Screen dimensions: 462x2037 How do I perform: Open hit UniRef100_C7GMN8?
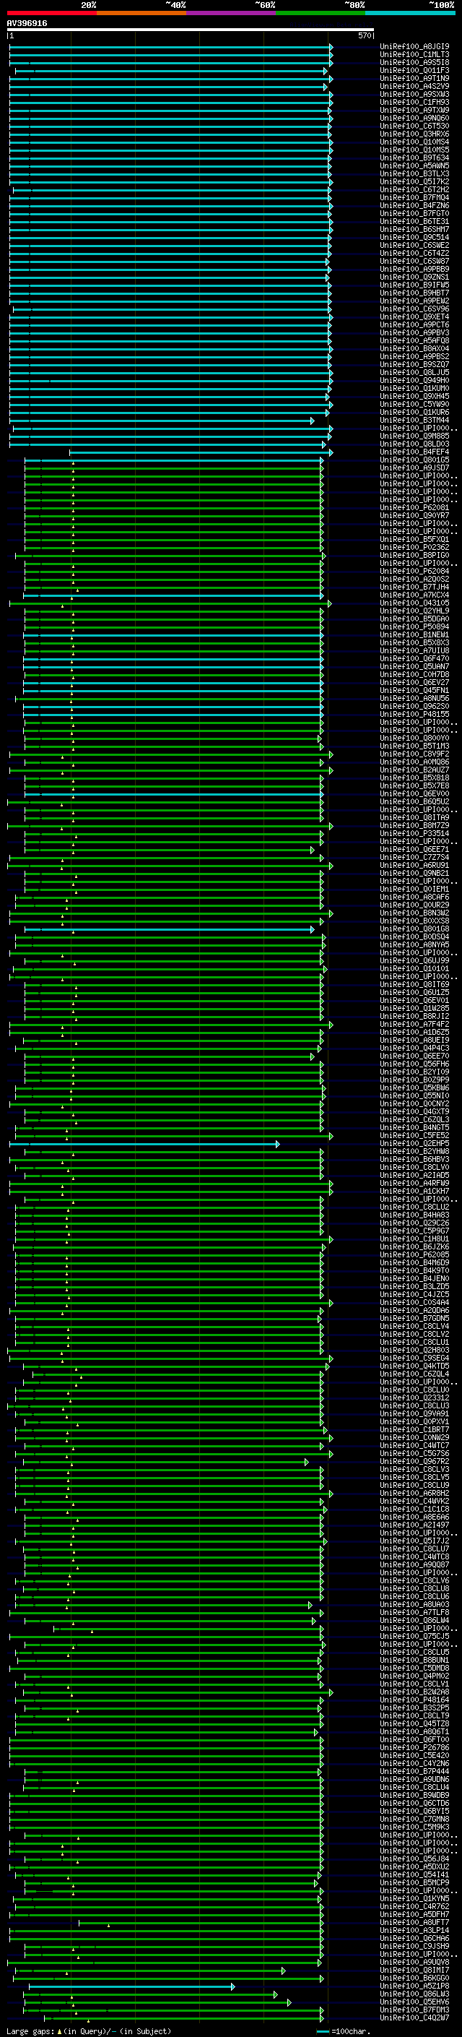[414, 1819]
